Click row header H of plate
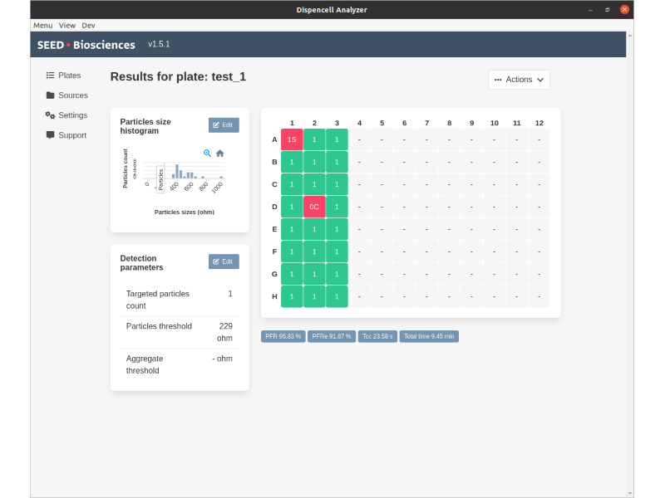665x498 pixels. click(x=274, y=296)
